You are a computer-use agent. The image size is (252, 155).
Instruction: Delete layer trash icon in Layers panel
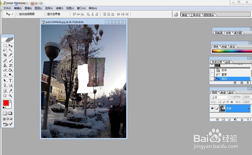click(248, 119)
